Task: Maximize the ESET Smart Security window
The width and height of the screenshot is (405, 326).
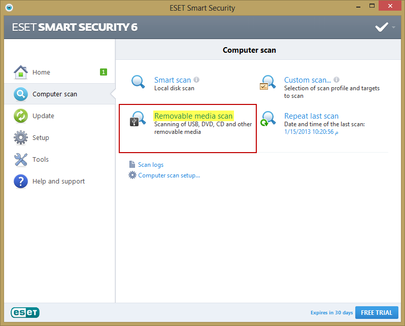Action: 372,6
